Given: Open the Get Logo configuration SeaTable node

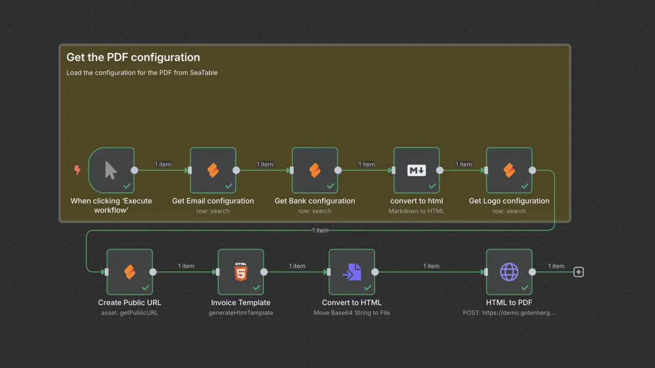Looking at the screenshot, I should pos(509,170).
